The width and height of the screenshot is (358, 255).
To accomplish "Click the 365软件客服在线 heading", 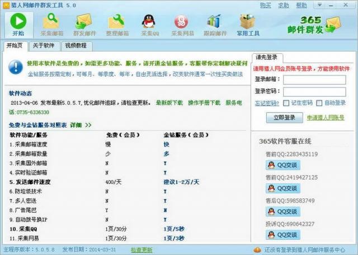I will [285, 141].
